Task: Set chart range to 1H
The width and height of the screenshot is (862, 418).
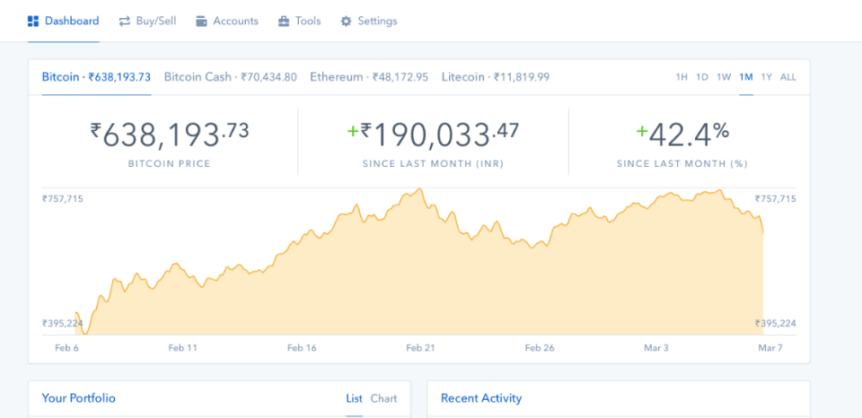Action: click(682, 77)
